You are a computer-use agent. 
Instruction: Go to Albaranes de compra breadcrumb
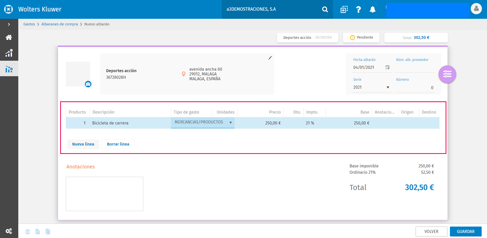[x=60, y=24]
